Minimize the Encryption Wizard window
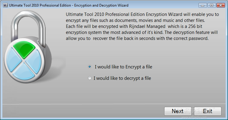Viewport: 228px width, 120px height. [202, 5]
